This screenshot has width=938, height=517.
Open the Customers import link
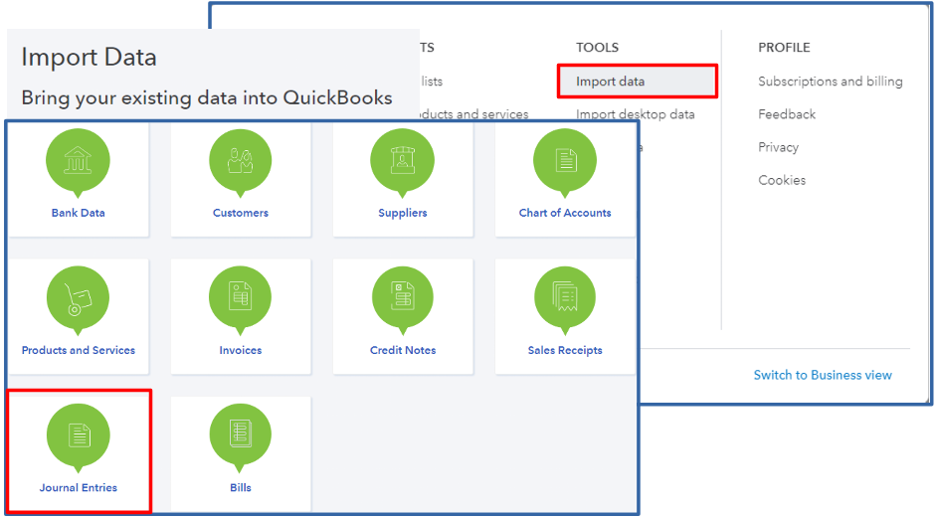(x=241, y=213)
